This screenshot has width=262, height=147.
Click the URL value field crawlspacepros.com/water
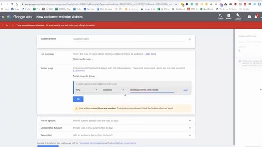[152, 90]
